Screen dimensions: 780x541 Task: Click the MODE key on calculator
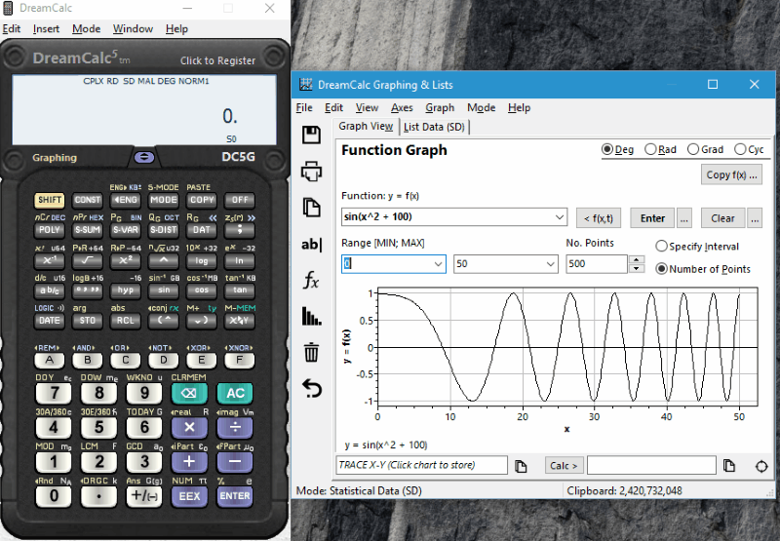tap(164, 200)
